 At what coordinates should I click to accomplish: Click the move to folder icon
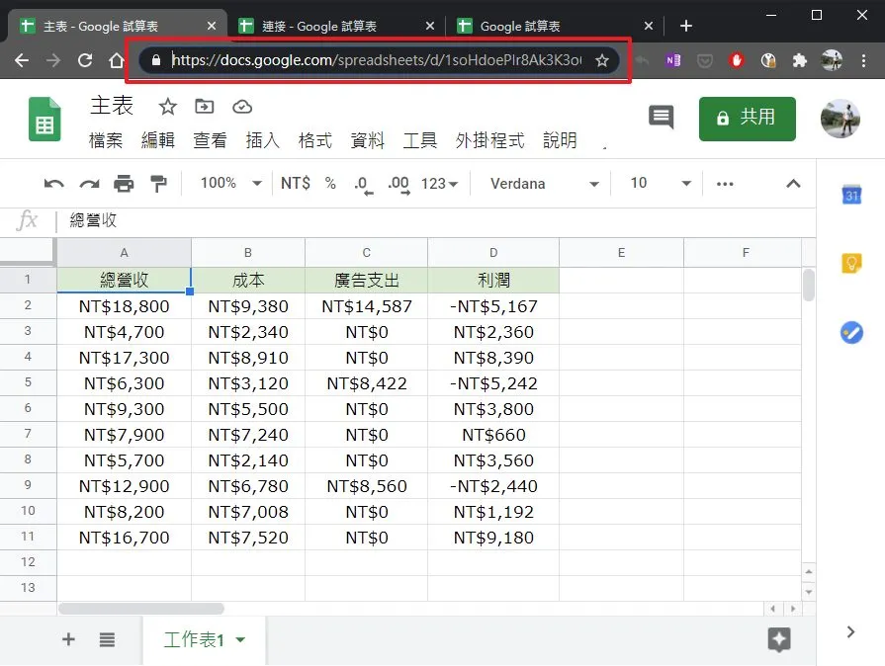[205, 106]
